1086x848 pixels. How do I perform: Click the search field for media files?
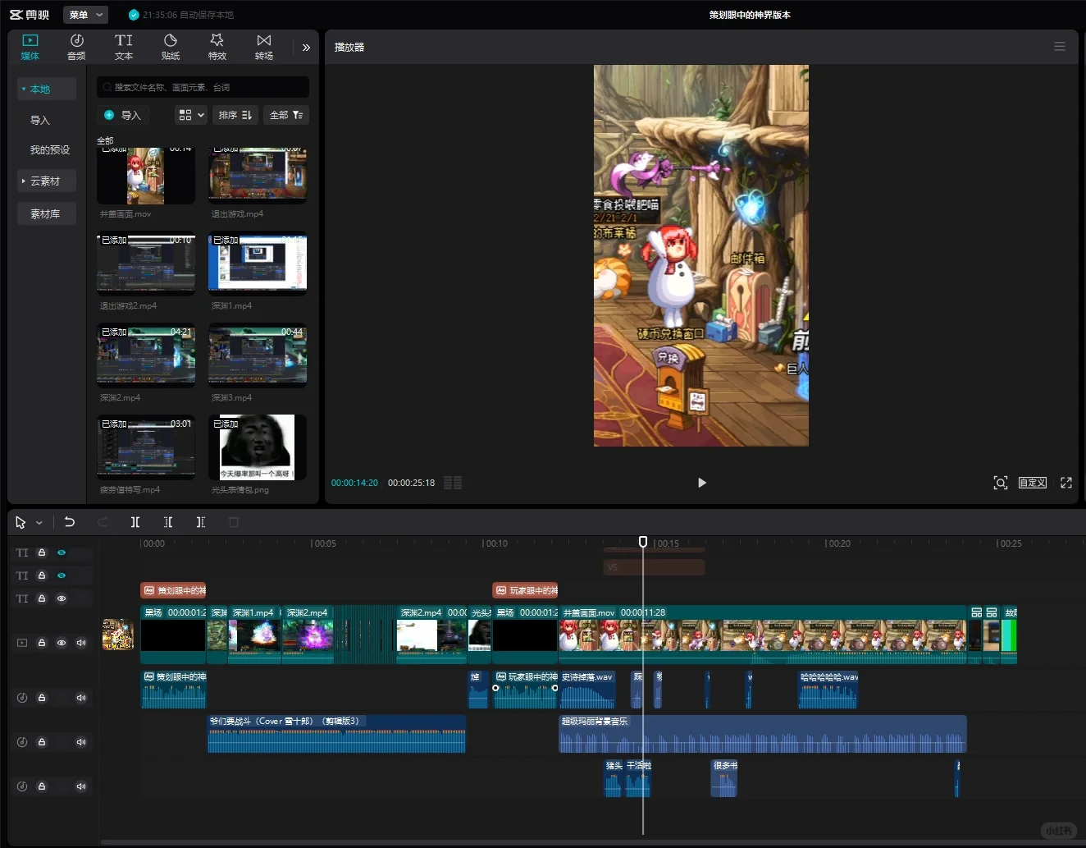click(x=203, y=87)
